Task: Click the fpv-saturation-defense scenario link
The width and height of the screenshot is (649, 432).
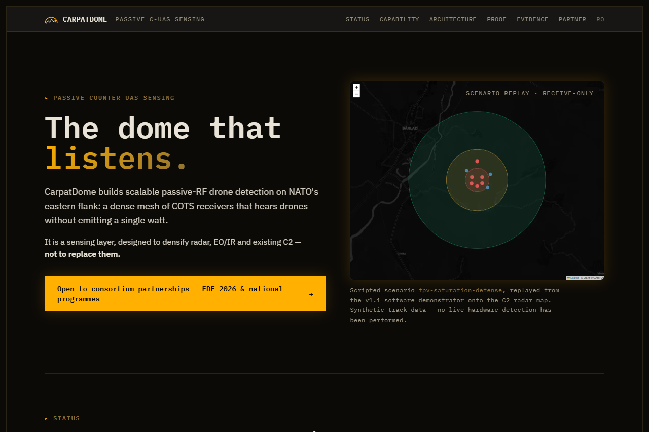Action: pyautogui.click(x=460, y=290)
